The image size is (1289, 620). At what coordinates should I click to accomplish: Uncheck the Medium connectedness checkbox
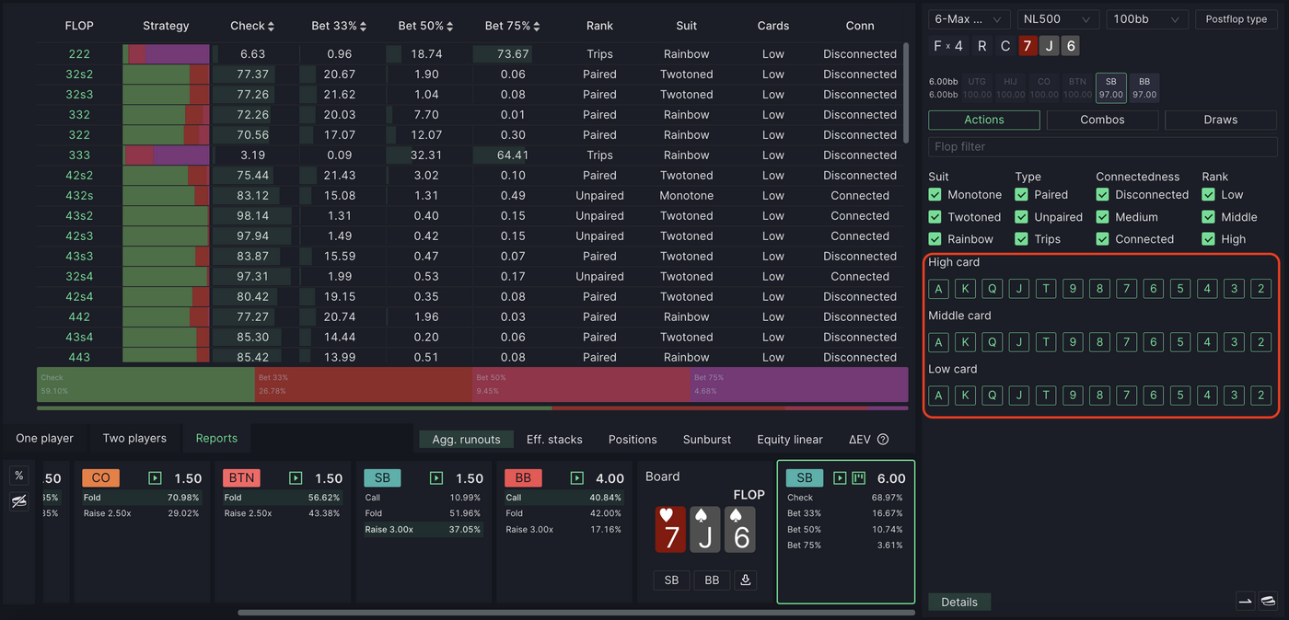point(1103,217)
